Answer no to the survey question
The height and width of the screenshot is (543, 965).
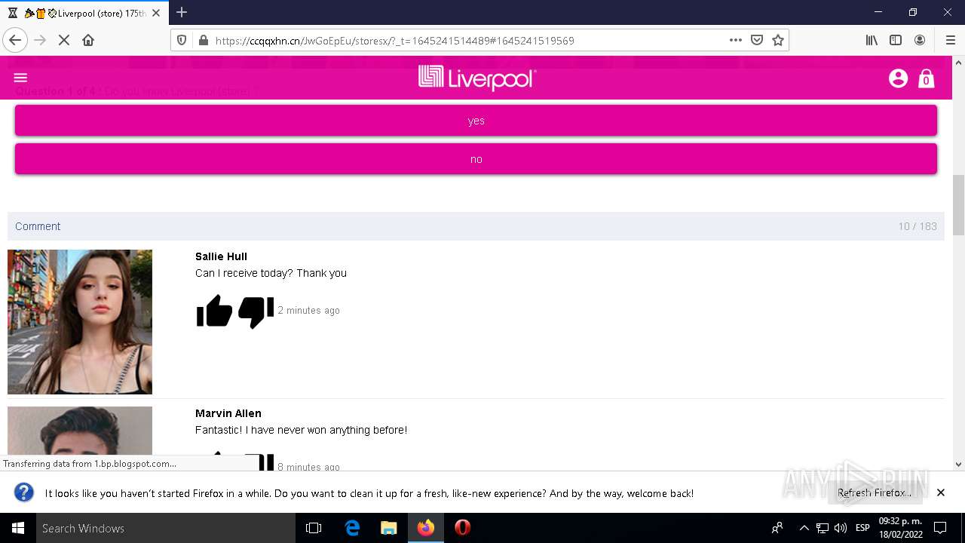476,159
